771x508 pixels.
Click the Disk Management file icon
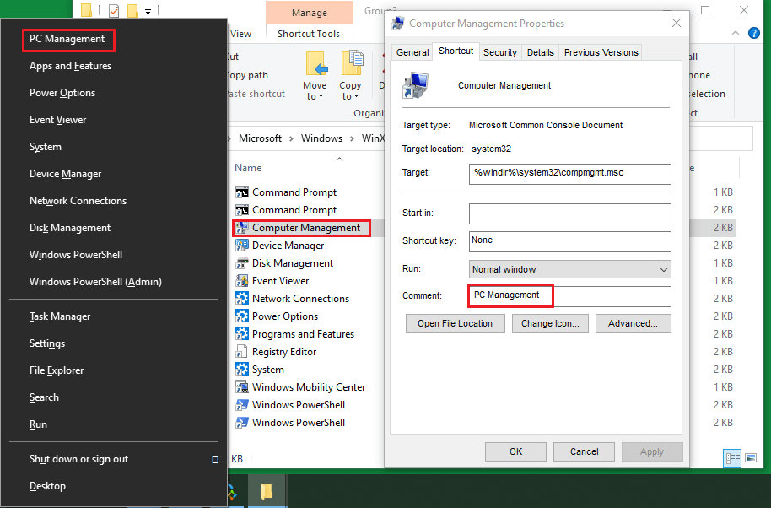click(x=242, y=263)
